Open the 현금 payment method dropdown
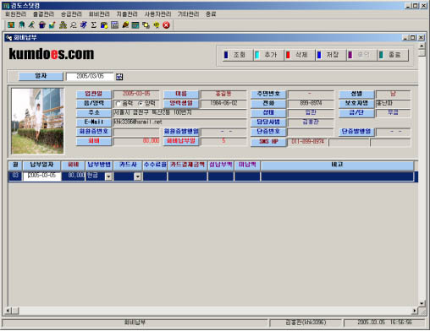The width and height of the screenshot is (430, 331). pos(108,176)
